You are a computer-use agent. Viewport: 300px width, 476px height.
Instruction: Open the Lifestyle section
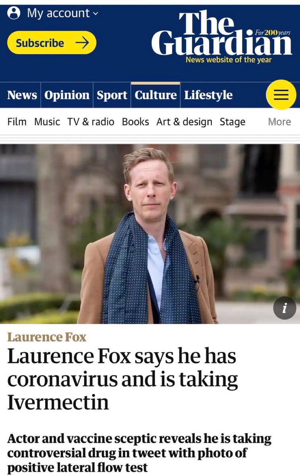[208, 95]
